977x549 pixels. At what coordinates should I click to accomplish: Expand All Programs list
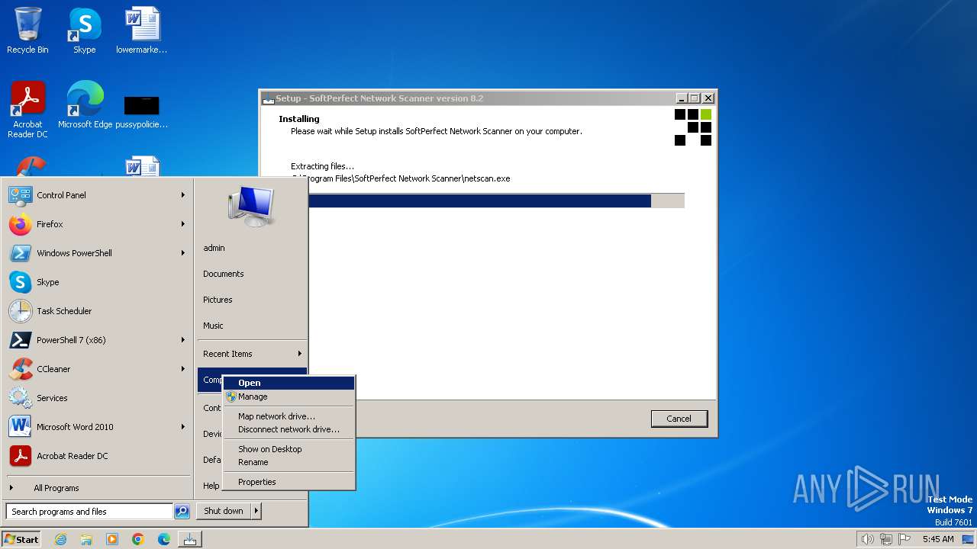click(x=97, y=488)
